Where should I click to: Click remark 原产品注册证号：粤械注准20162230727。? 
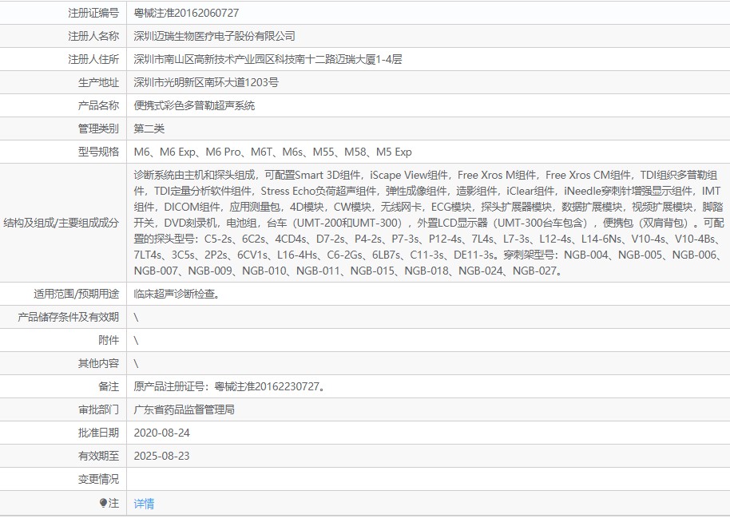(x=229, y=386)
